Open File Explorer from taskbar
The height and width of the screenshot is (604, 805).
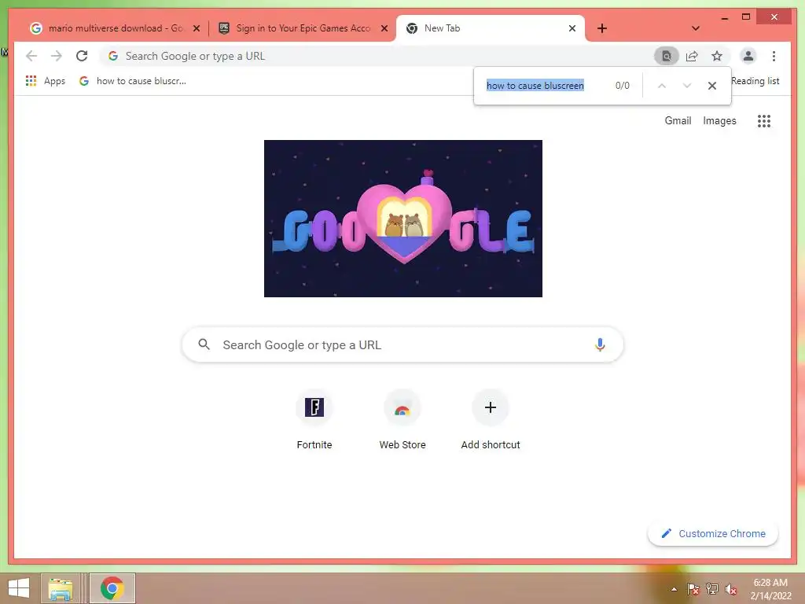[60, 588]
